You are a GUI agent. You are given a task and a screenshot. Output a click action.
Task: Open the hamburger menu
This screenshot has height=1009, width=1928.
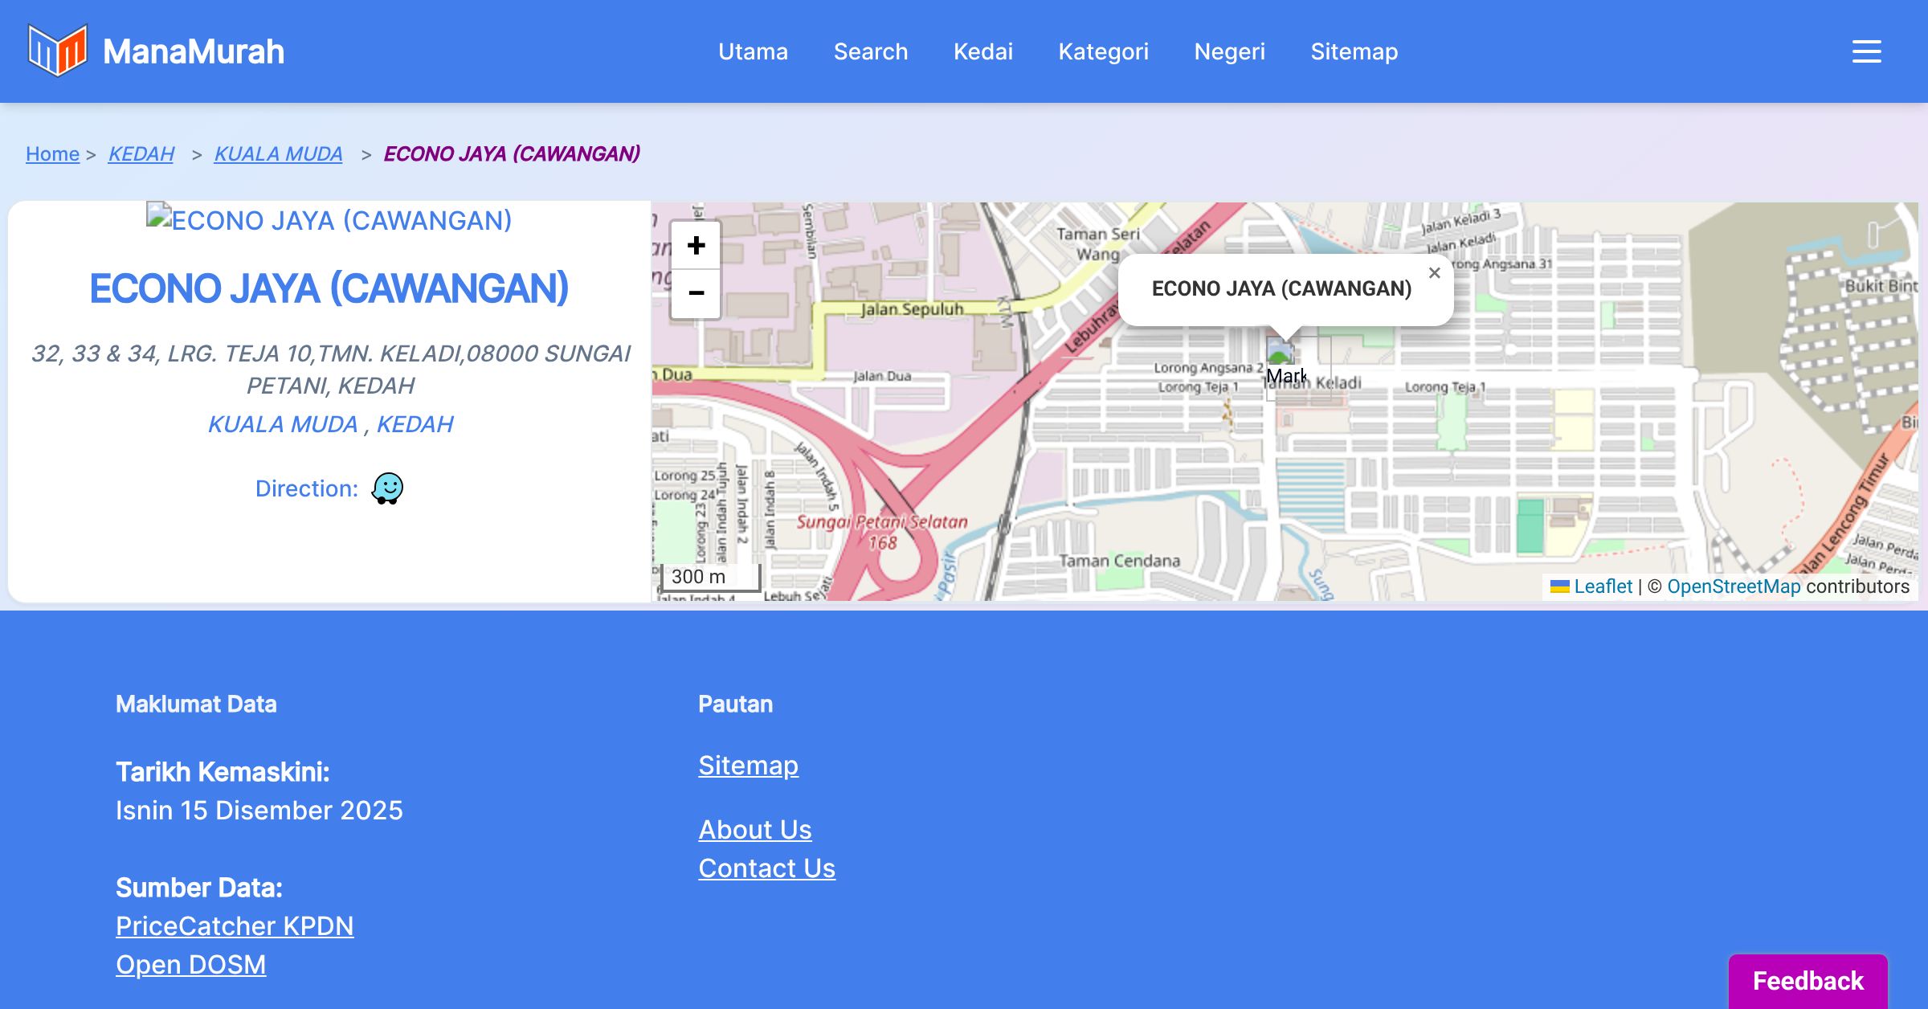tap(1866, 51)
